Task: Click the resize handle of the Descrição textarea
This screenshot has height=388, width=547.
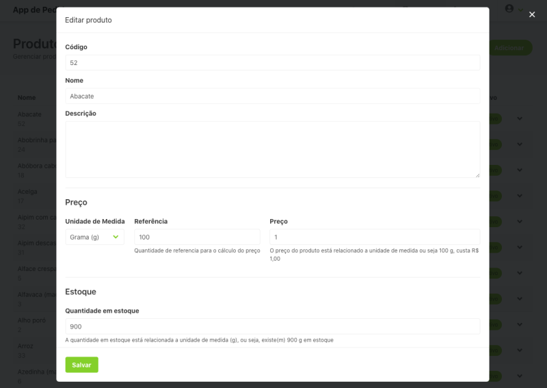Action: 477,174
